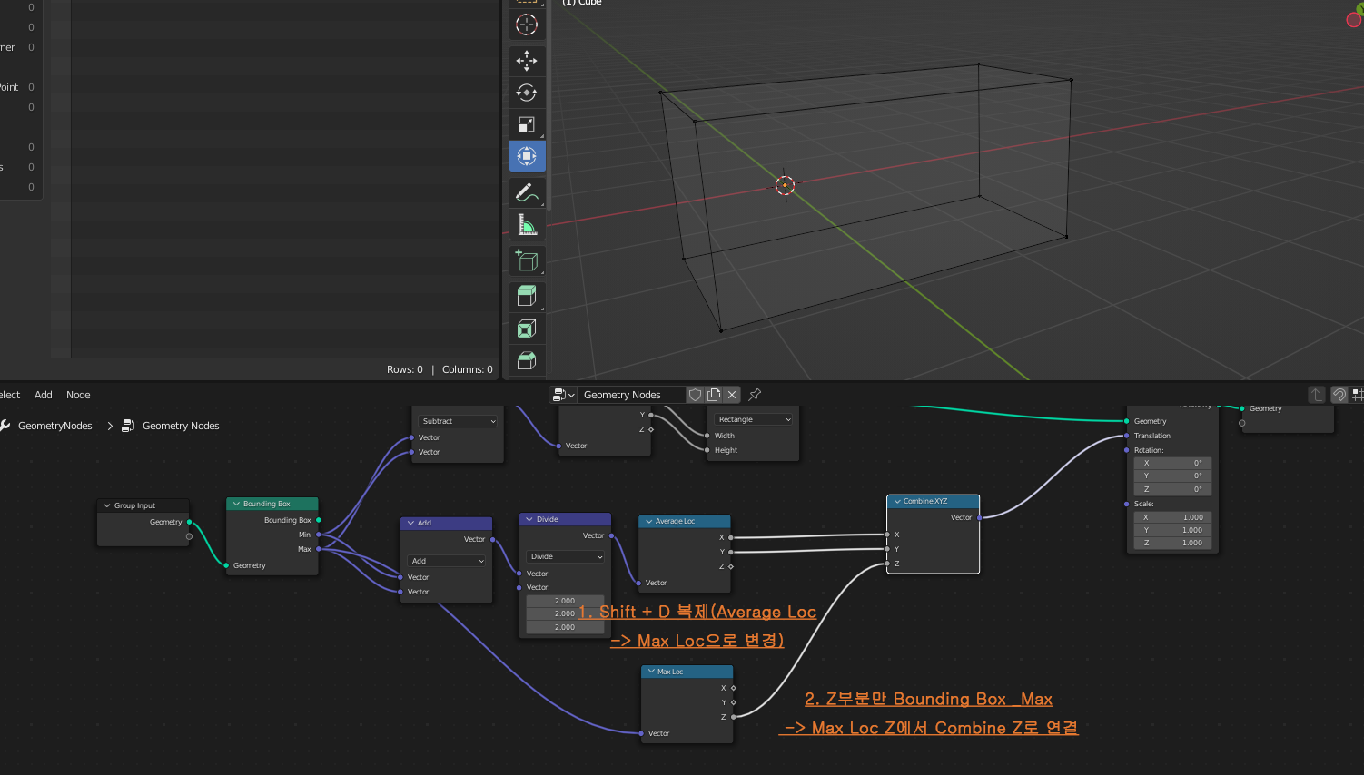The width and height of the screenshot is (1364, 775).
Task: Edit the Geometry Nodes tree name field
Action: pos(632,395)
